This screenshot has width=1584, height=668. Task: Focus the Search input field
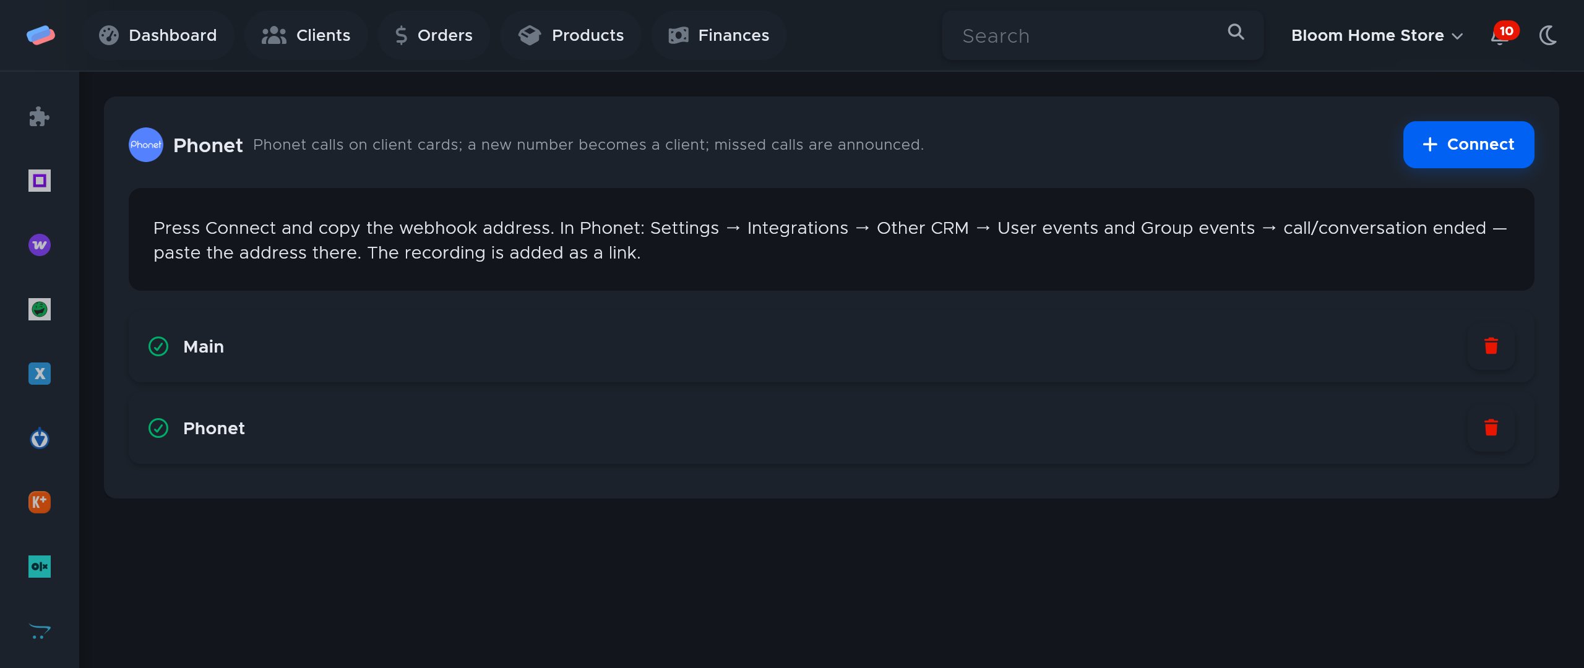[x=1103, y=35]
